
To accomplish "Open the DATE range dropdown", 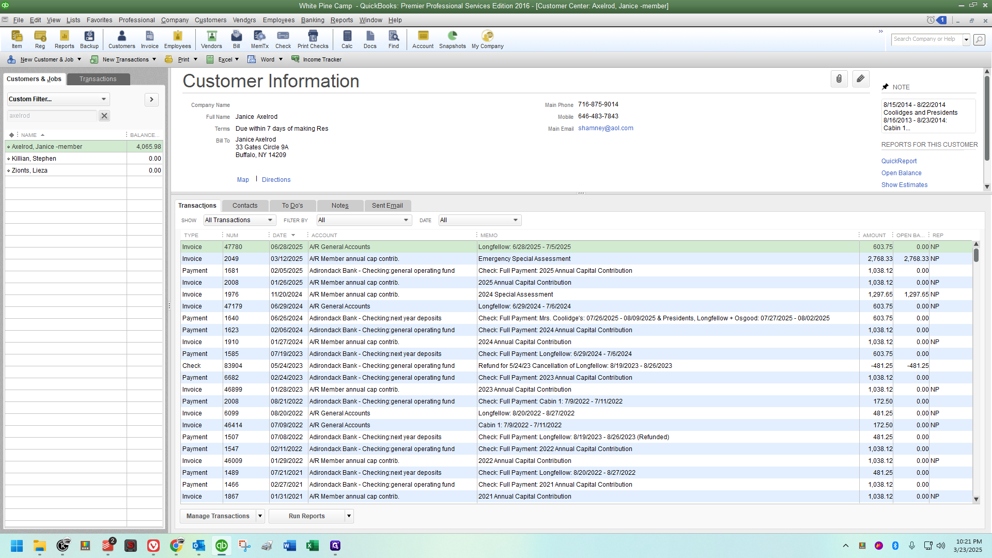I will (x=480, y=220).
